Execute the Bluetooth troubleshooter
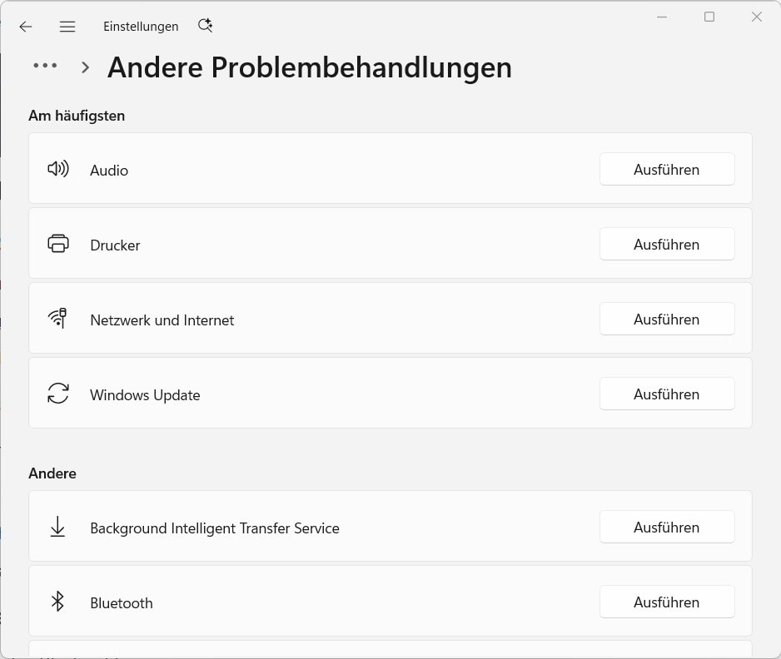 pos(666,602)
